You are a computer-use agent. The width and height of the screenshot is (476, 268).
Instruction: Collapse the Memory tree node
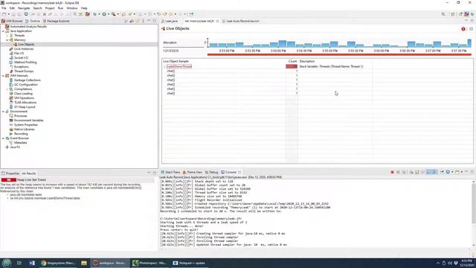point(7,40)
